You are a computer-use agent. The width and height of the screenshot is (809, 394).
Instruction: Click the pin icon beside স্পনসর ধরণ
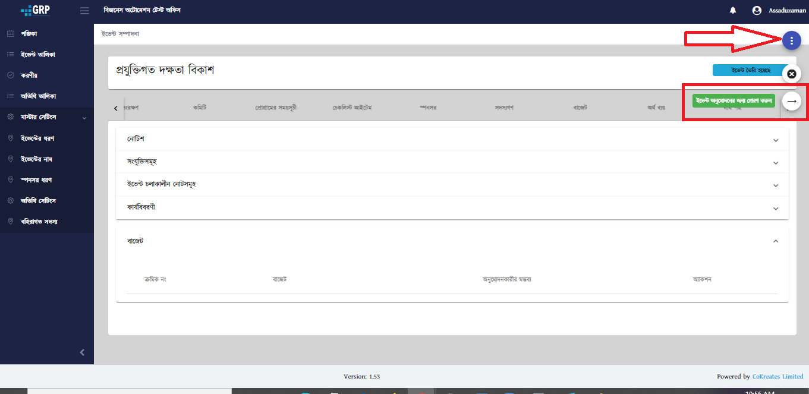click(x=10, y=180)
